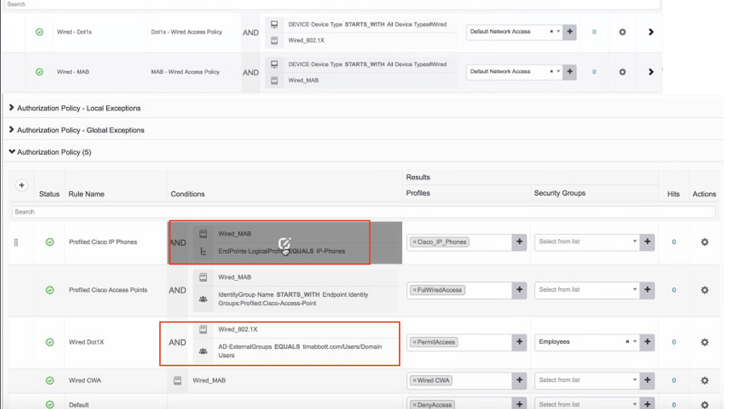Click the Wired_MAB condition icon in Wired CWA row
The width and height of the screenshot is (732, 409).
point(178,381)
